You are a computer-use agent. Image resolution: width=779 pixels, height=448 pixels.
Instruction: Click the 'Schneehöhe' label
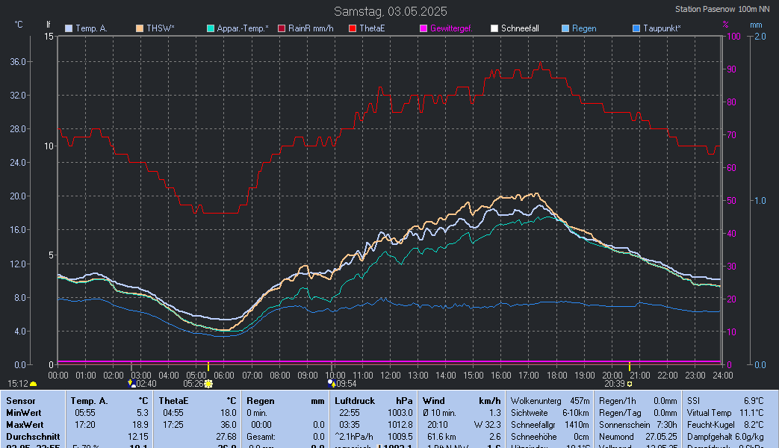click(533, 437)
